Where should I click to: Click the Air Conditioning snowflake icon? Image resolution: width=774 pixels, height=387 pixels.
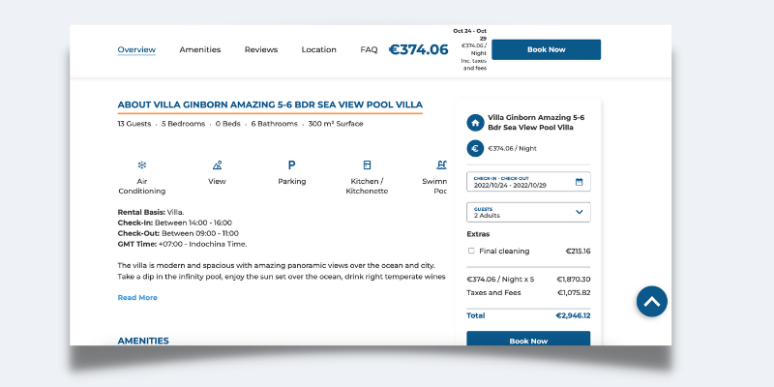click(x=142, y=164)
